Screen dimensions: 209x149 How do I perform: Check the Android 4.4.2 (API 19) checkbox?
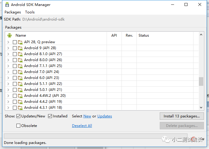(15, 102)
